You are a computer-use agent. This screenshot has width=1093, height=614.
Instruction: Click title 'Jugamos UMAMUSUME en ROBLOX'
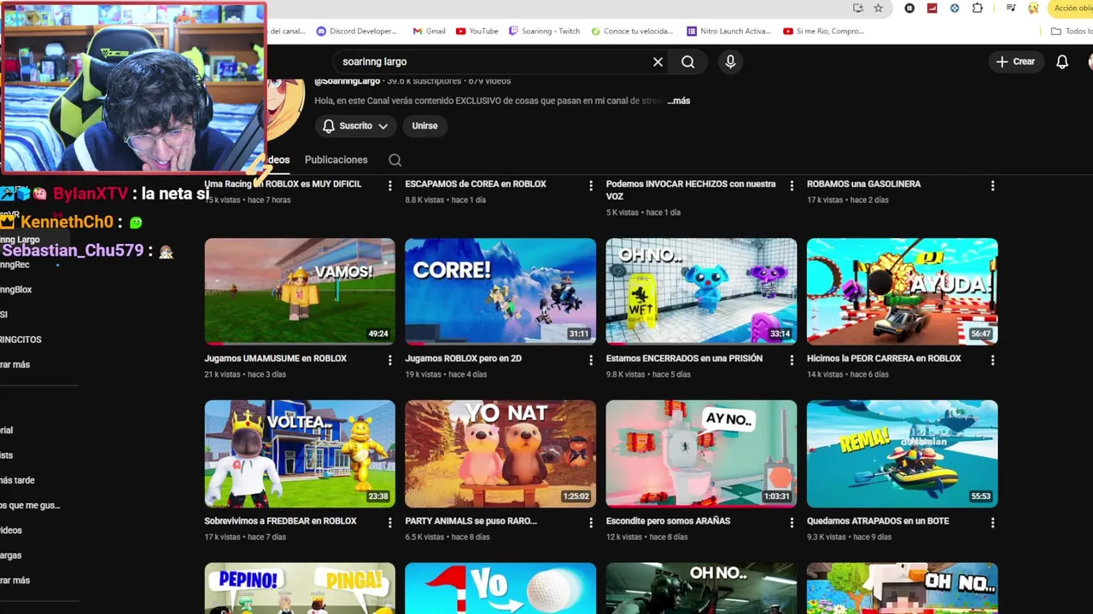coord(275,358)
